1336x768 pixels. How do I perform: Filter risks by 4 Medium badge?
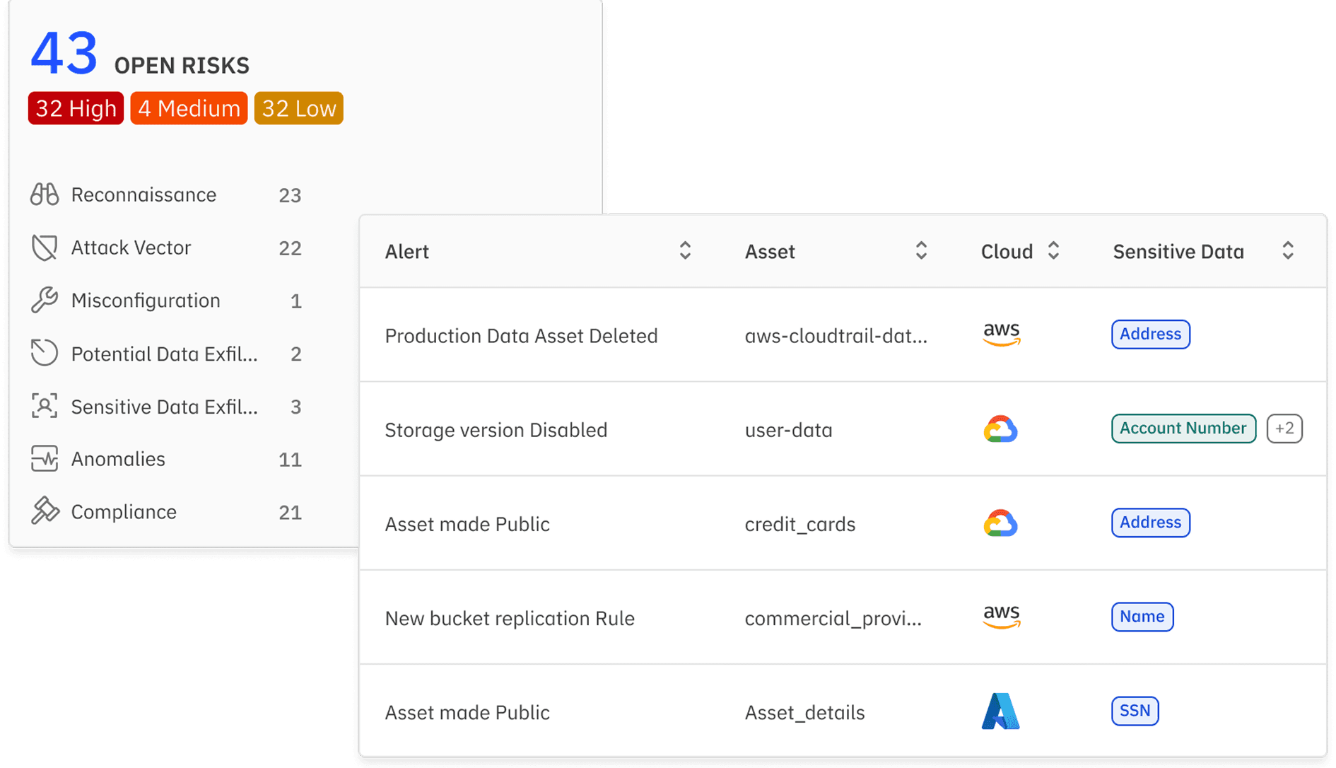click(x=189, y=108)
